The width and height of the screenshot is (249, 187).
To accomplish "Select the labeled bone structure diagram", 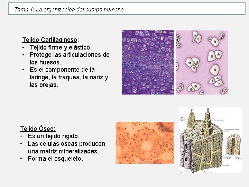I will coord(210,140).
